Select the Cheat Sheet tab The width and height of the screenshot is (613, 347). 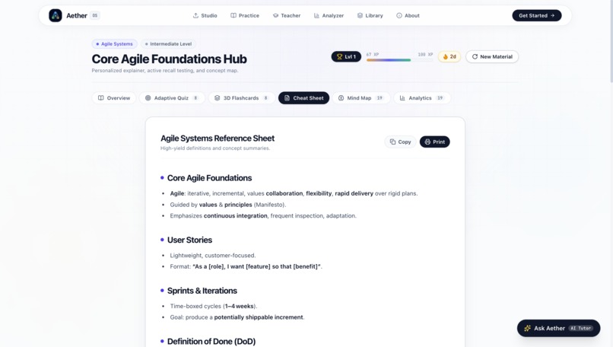[x=303, y=98]
